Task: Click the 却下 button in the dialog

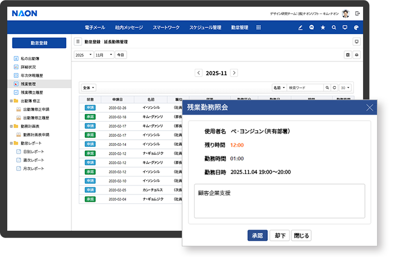Action: 280,235
